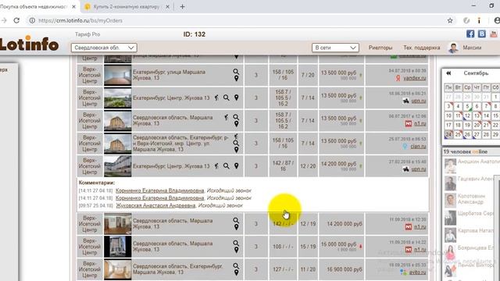Open the avito.ru source link
The width and height of the screenshot is (500, 281).
[417, 272]
